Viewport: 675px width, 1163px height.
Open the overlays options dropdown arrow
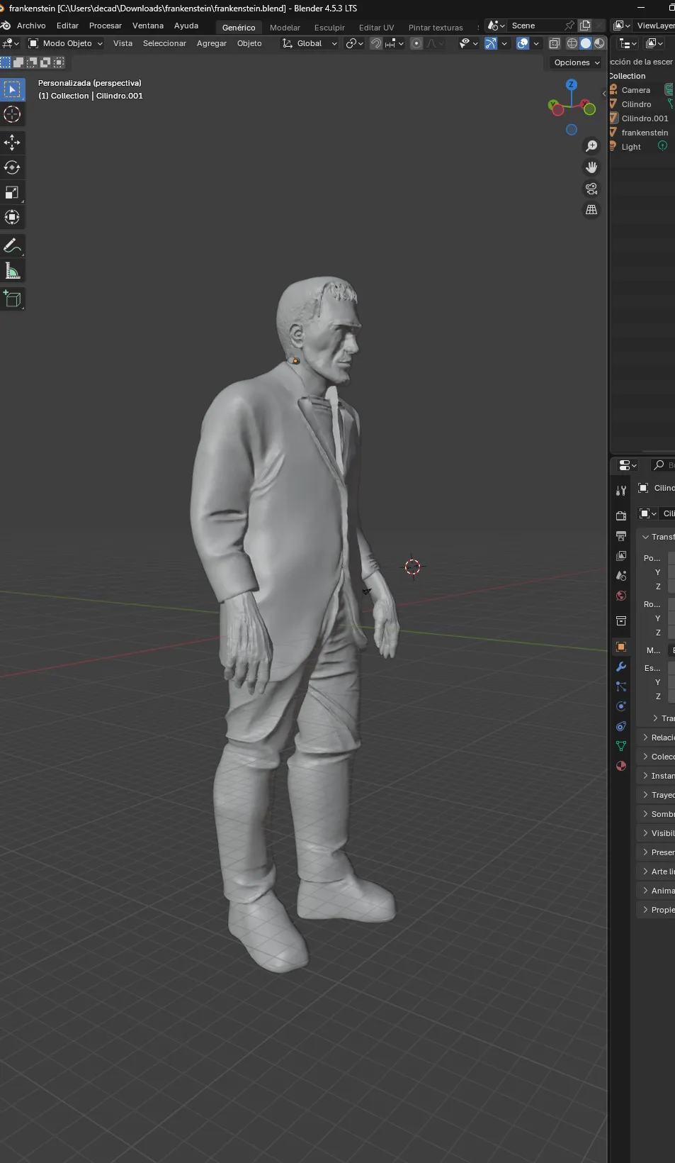click(536, 43)
